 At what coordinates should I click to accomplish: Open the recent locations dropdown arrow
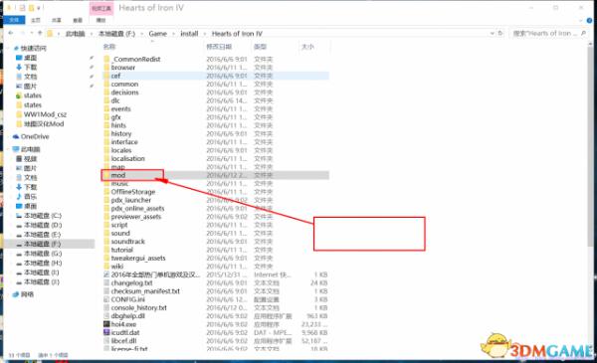[31, 34]
